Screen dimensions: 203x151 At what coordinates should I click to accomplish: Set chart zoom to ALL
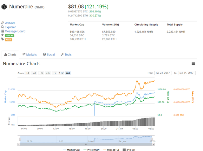click(x=68, y=73)
